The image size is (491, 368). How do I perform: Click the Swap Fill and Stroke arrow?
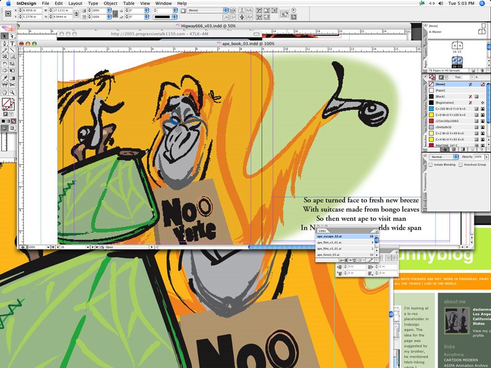(14, 100)
